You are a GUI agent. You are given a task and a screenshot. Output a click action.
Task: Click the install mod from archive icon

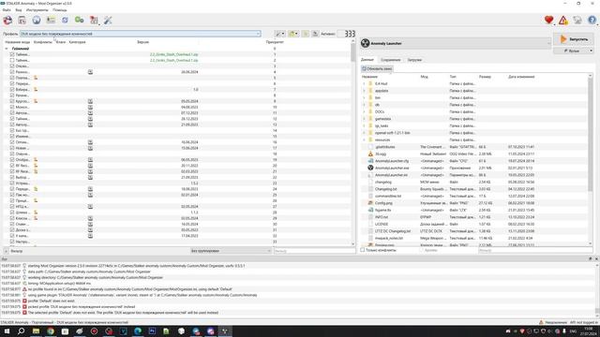coord(22,21)
